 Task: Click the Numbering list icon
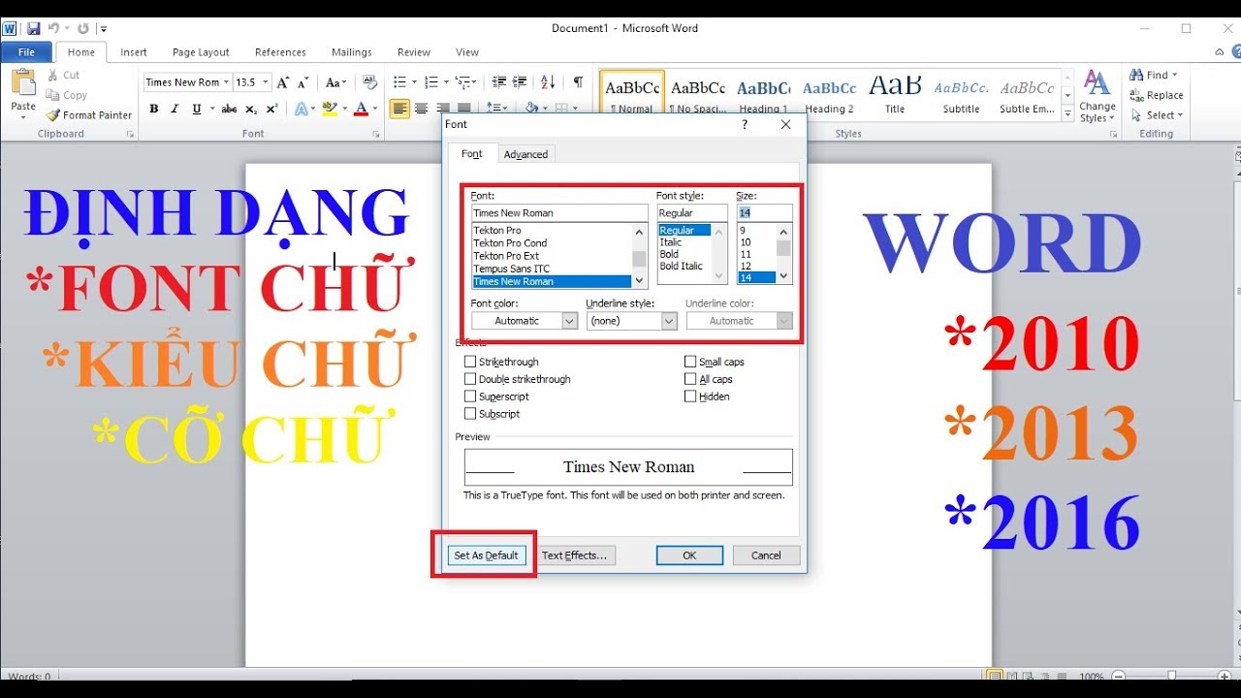(432, 82)
